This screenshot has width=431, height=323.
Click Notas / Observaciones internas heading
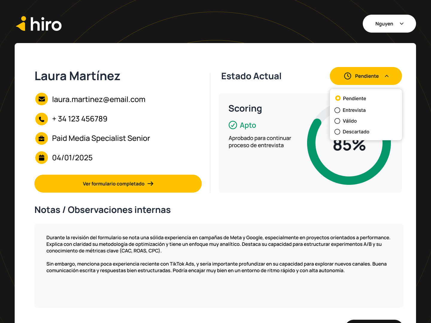(103, 210)
